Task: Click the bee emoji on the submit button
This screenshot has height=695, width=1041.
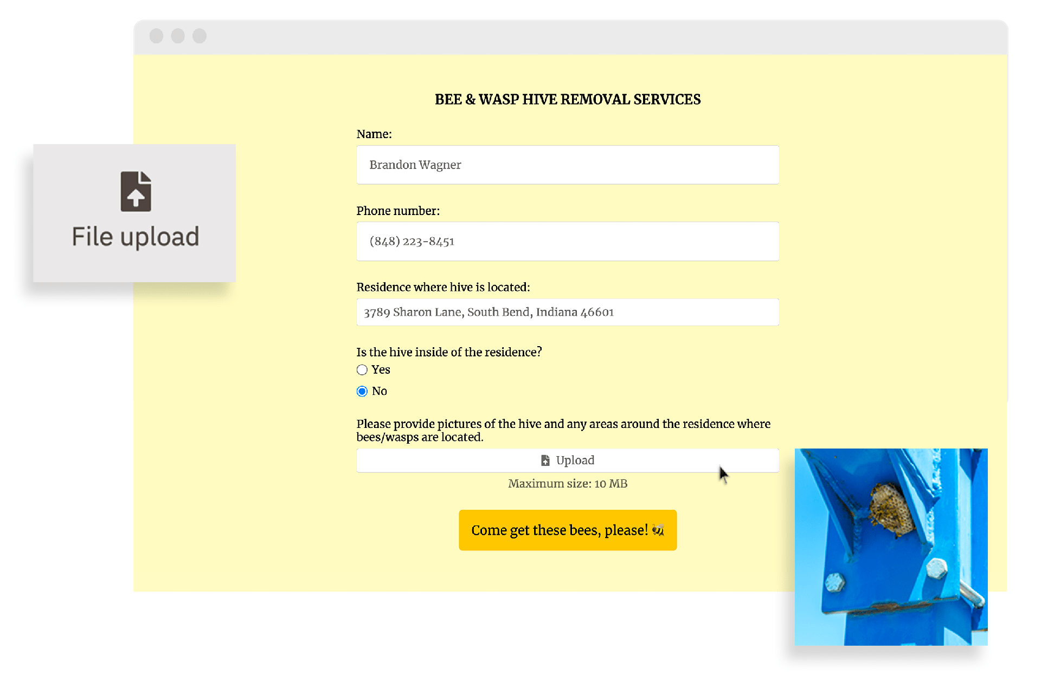Action: coord(658,530)
